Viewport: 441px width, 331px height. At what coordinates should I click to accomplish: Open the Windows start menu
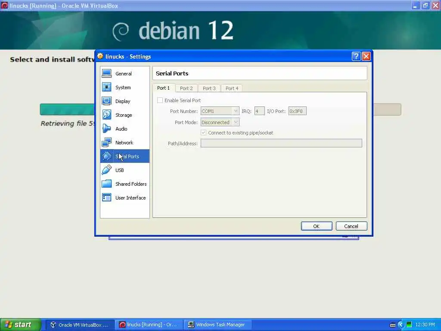tap(20, 325)
